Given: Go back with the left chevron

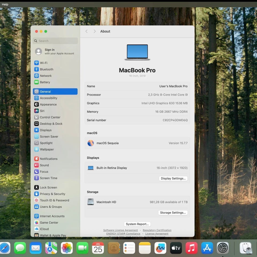Looking at the screenshot, I should [86, 31].
